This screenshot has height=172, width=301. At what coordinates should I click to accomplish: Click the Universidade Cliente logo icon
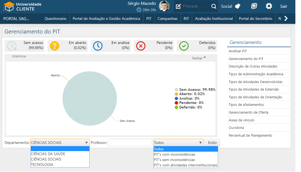tap(9, 6)
